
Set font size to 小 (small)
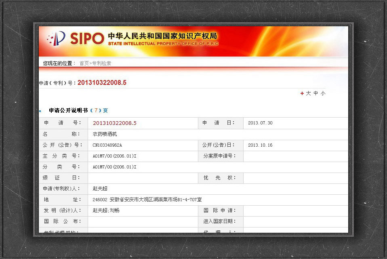(x=323, y=93)
